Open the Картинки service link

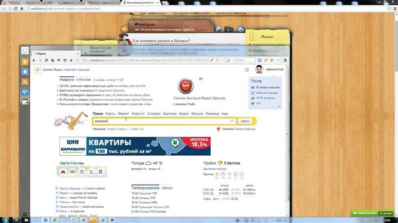point(170,113)
